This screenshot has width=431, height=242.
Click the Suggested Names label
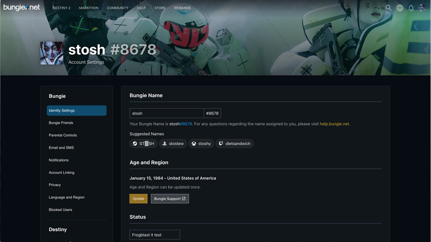pyautogui.click(x=147, y=134)
